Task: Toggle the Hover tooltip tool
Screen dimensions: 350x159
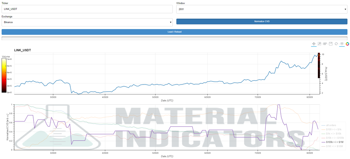Action: (342, 44)
